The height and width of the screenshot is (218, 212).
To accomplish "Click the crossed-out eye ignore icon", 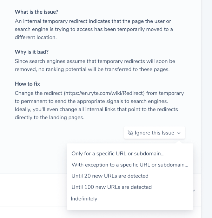I will (130, 133).
